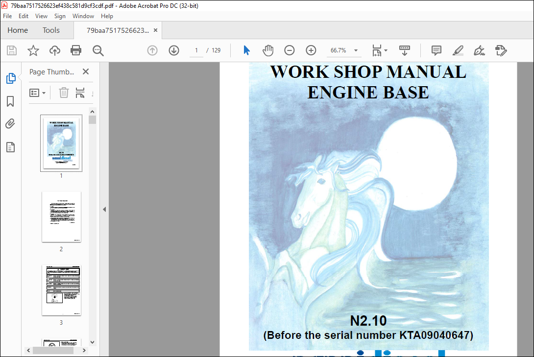
Task: Go to previous page arrow
Action: tap(152, 50)
